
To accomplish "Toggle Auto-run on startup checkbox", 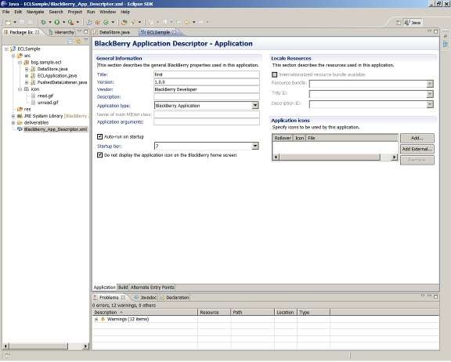I will (99, 136).
